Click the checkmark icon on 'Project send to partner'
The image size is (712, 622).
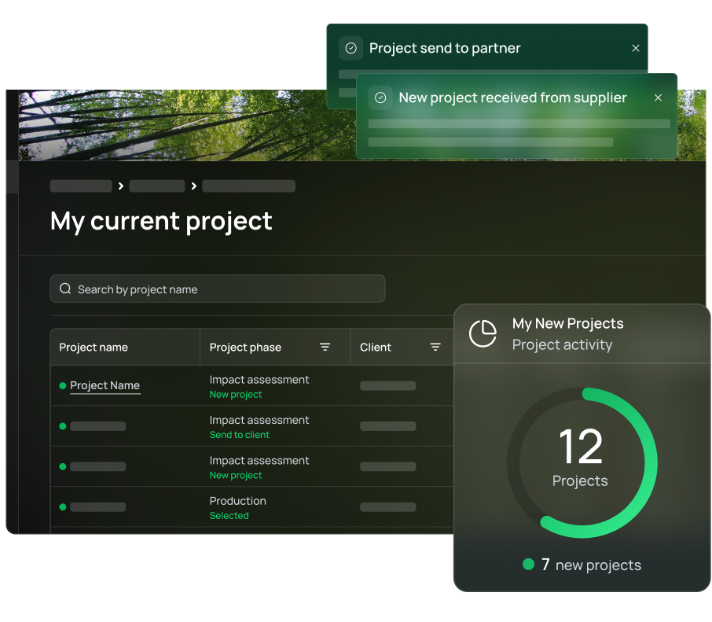[350, 48]
